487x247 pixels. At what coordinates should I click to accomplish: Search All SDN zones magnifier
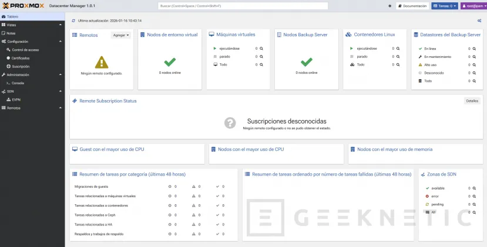474,212
